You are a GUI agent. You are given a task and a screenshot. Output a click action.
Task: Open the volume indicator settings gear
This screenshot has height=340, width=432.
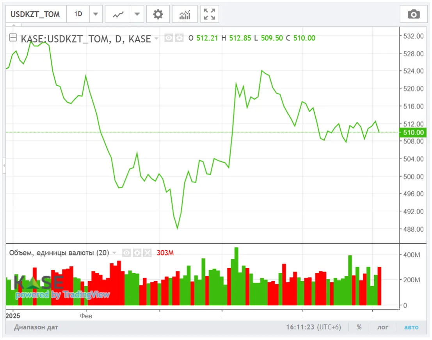tap(137, 253)
